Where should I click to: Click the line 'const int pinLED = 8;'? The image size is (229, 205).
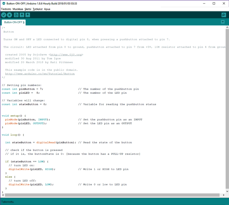[21, 93]
